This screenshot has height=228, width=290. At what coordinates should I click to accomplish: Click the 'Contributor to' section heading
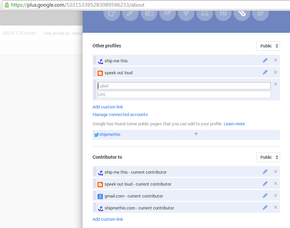(x=107, y=157)
